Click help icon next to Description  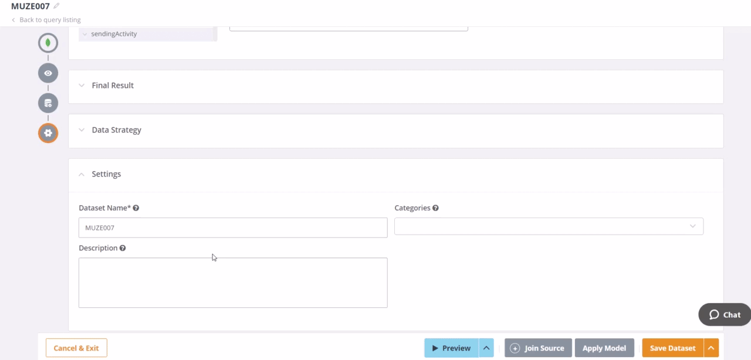[123, 248]
